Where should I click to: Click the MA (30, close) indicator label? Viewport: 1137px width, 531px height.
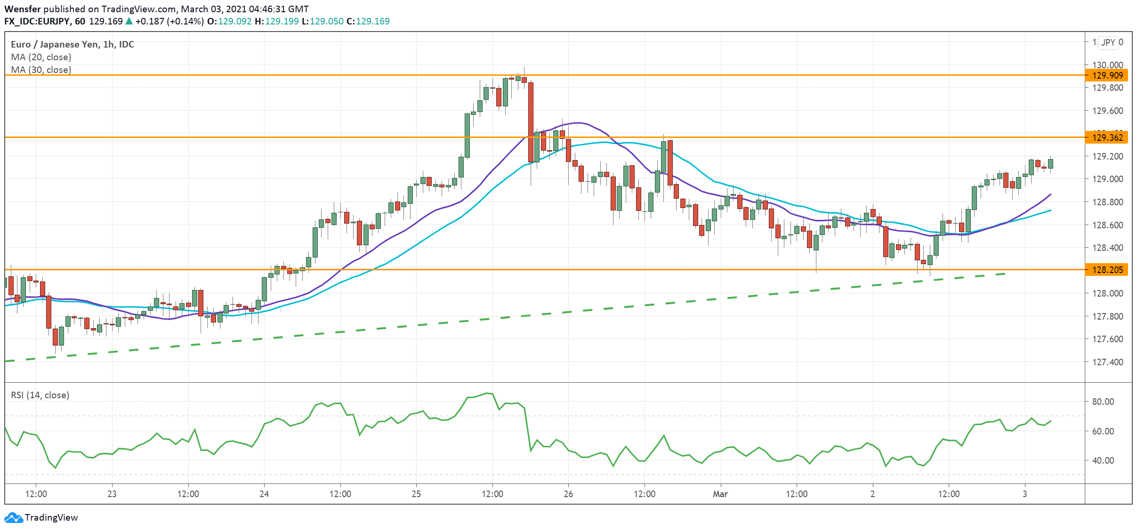[41, 70]
